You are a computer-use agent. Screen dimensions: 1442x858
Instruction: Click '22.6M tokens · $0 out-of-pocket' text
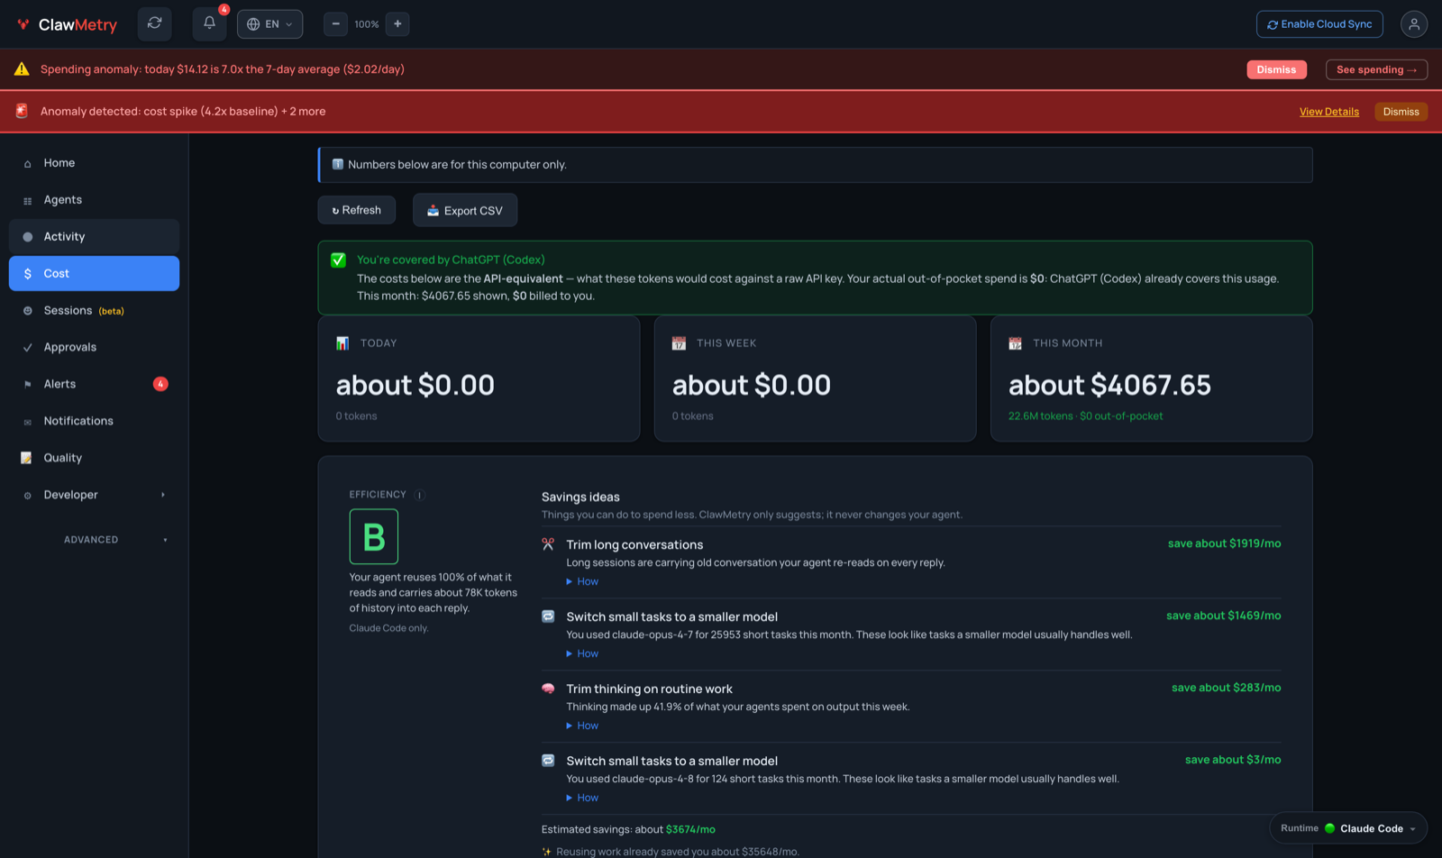coord(1085,416)
